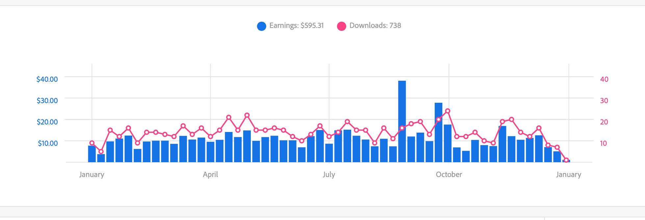Click the Downloads: 738 legend label
The image size is (645, 220).
pos(375,26)
